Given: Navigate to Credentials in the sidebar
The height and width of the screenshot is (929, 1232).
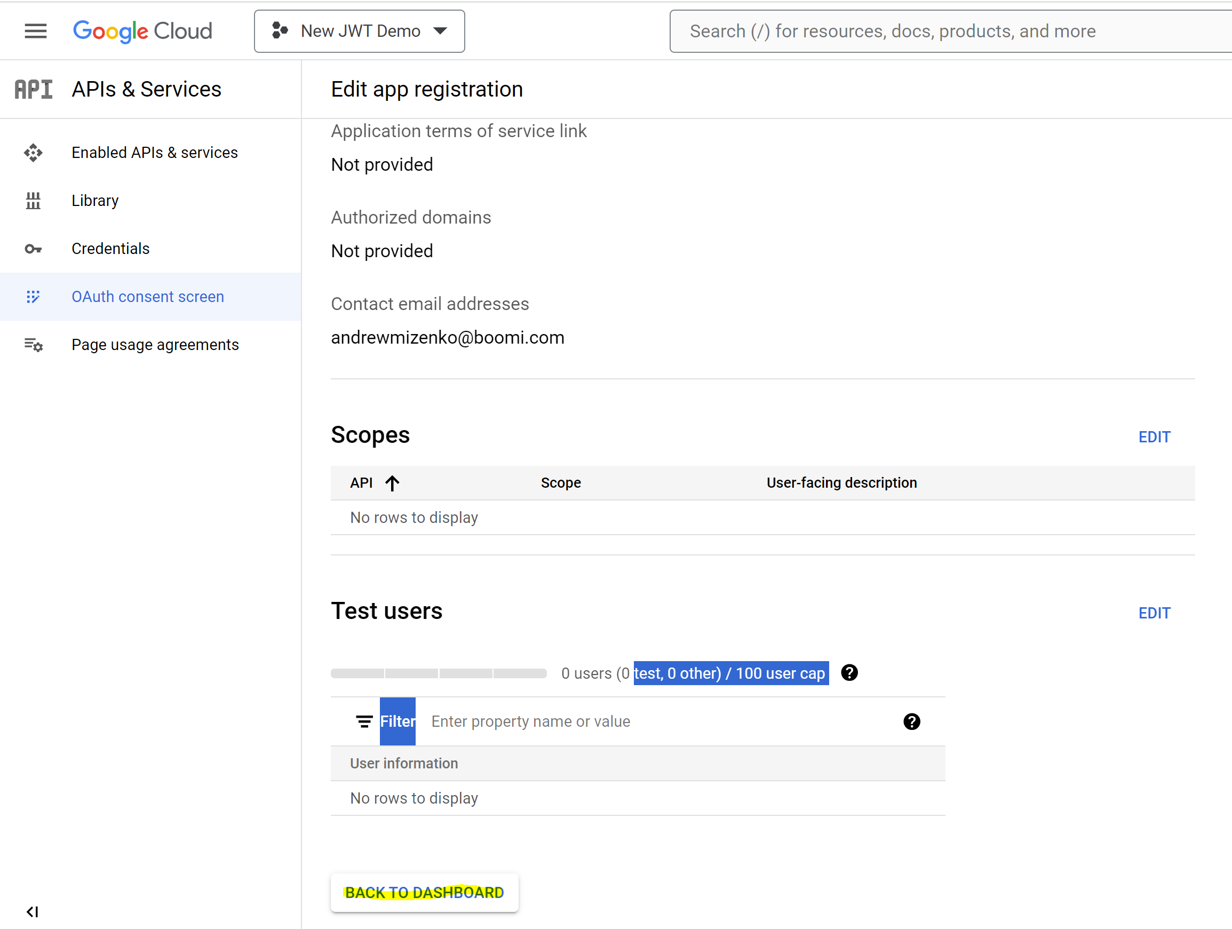Looking at the screenshot, I should pyautogui.click(x=110, y=249).
